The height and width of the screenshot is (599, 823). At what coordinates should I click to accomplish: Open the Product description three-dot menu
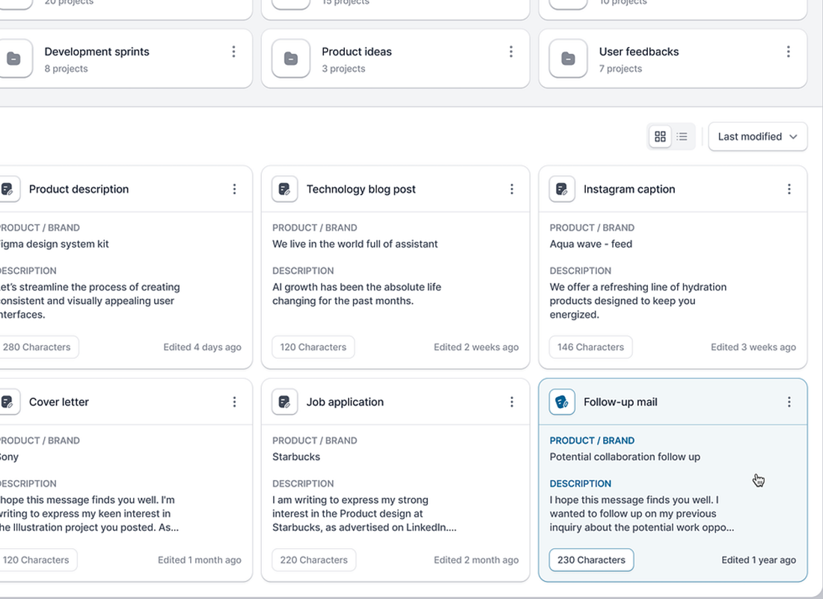[234, 189]
